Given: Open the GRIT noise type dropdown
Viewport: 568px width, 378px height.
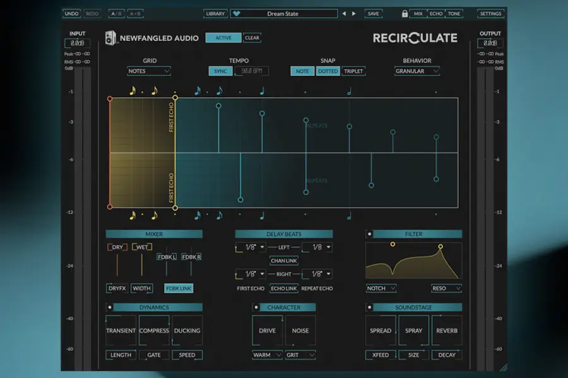Looking at the screenshot, I should point(300,355).
